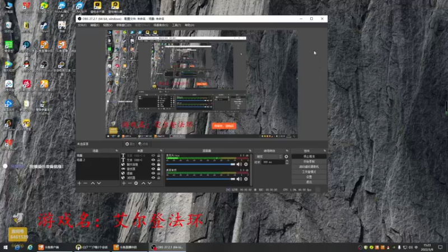Toggle visibility of 浏览器 source
448x252 pixels.
click(x=153, y=178)
